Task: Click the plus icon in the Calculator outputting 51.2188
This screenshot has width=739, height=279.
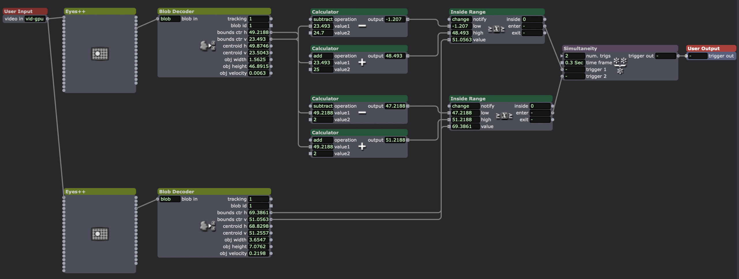Action: pos(362,147)
